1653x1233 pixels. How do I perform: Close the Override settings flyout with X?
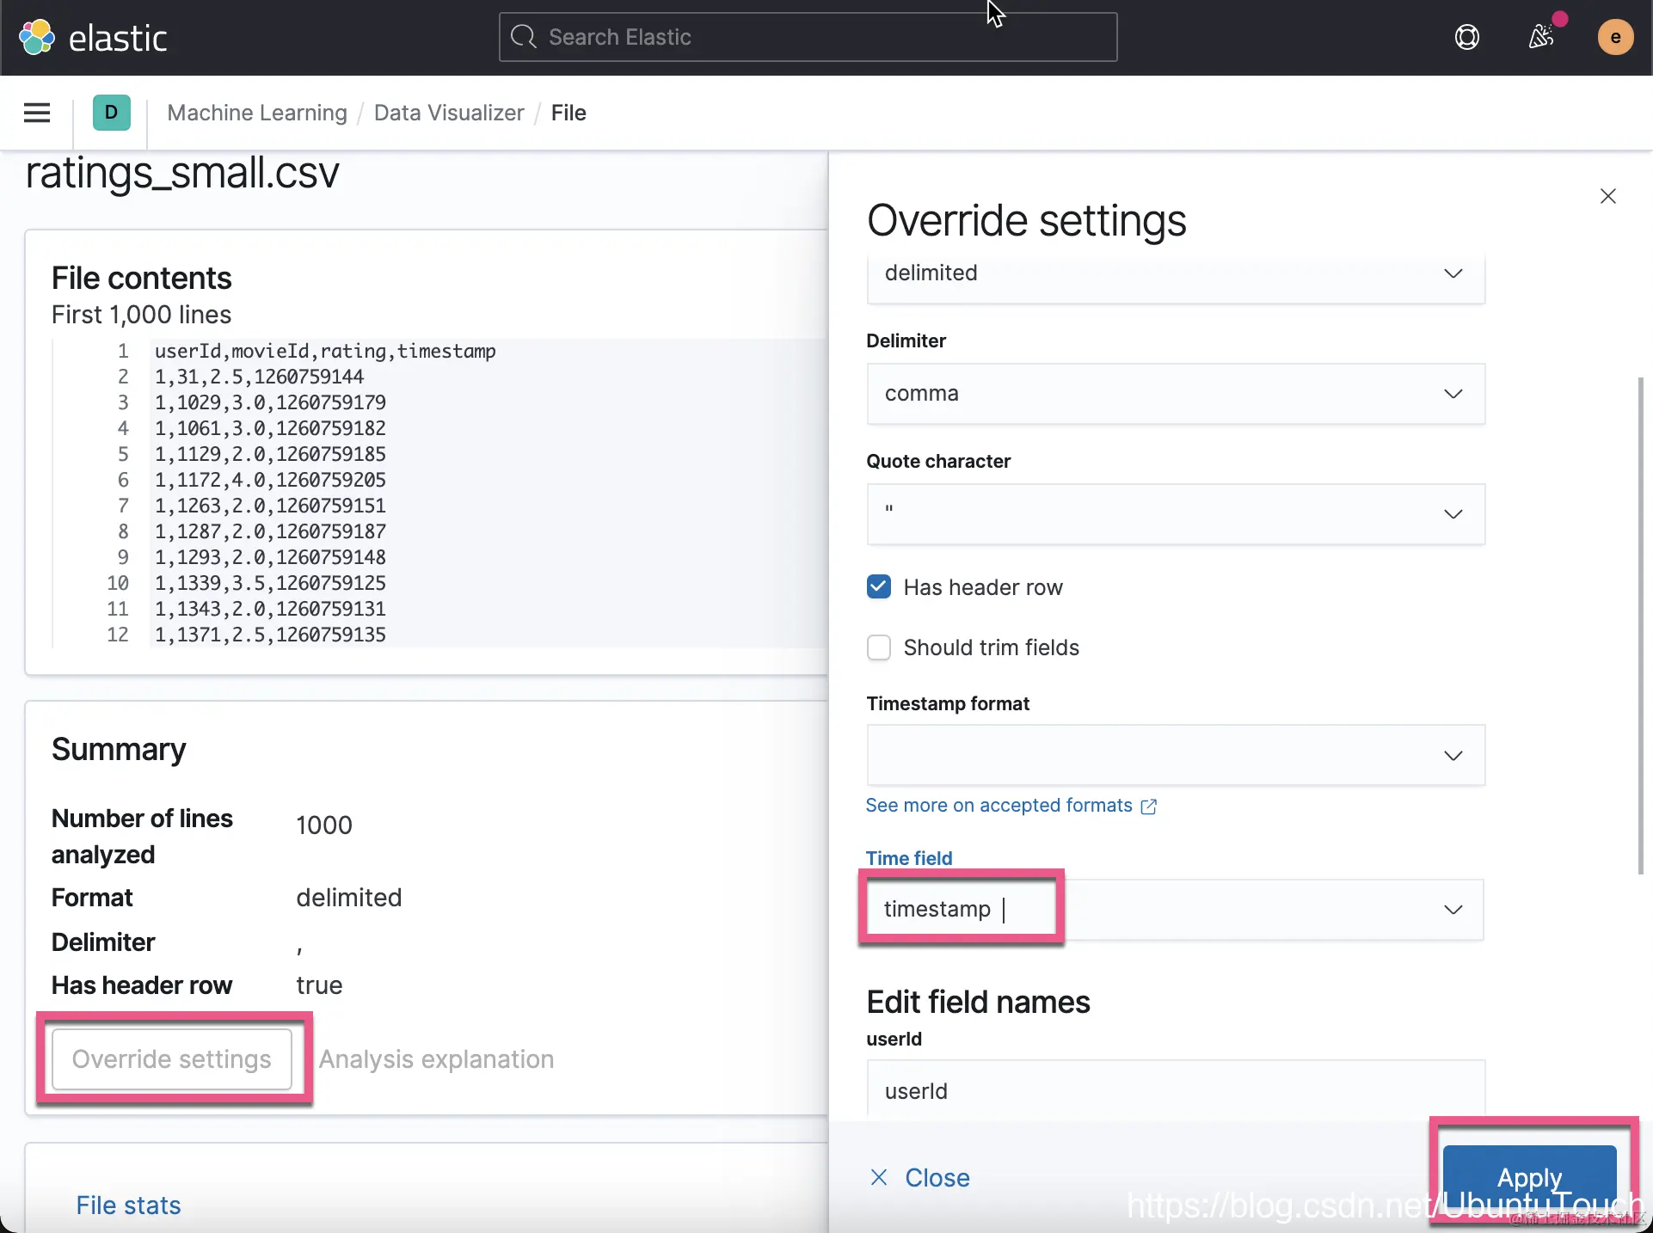point(1607,196)
